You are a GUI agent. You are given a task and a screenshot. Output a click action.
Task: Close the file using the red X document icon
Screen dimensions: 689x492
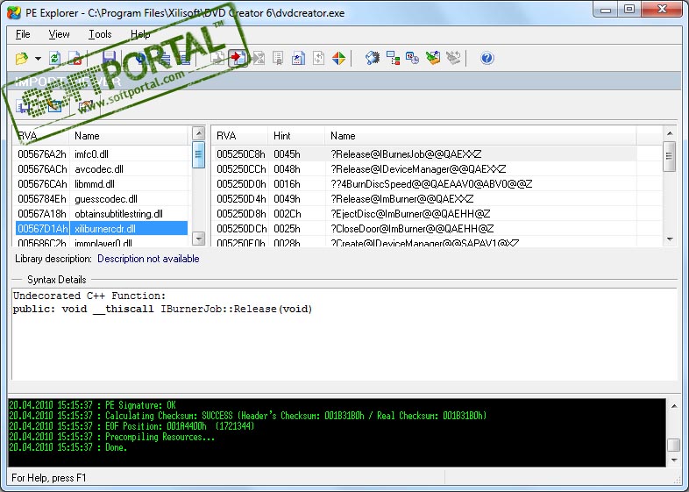pyautogui.click(x=75, y=58)
